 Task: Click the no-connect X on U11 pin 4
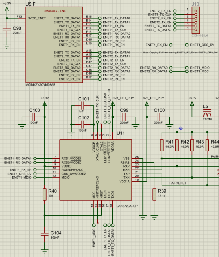101,125
